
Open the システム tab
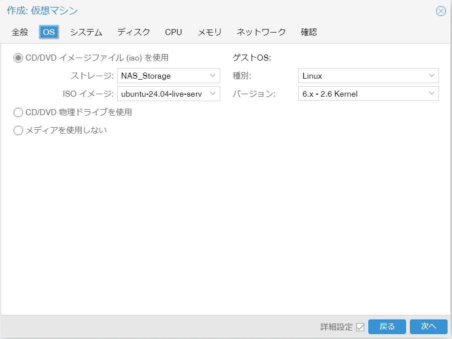click(86, 32)
